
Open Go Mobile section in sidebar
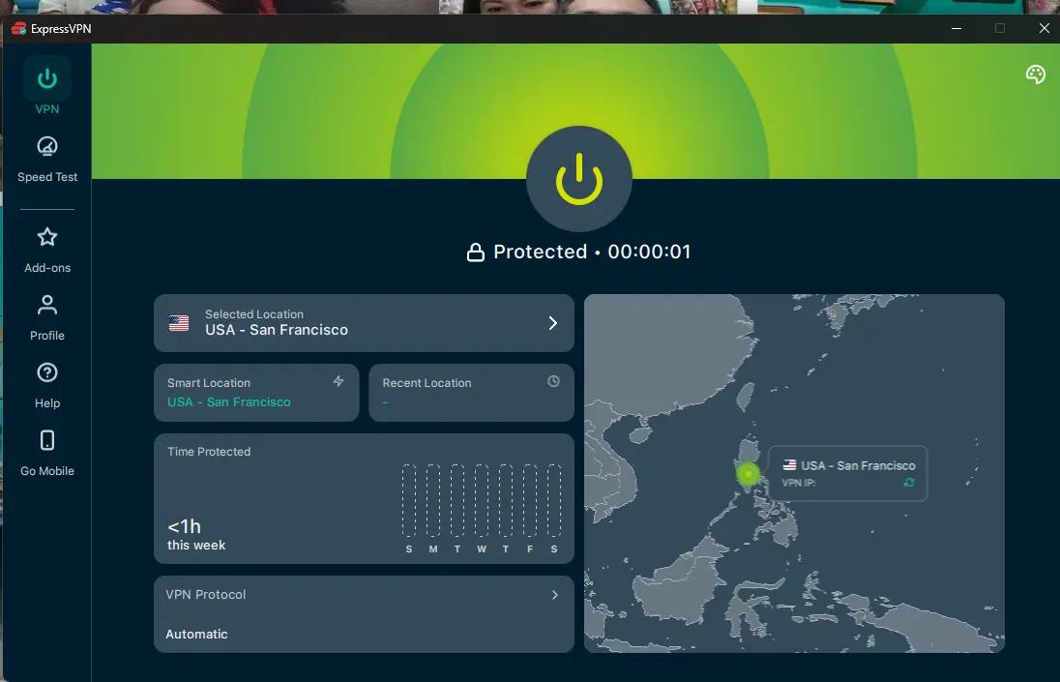[46, 453]
